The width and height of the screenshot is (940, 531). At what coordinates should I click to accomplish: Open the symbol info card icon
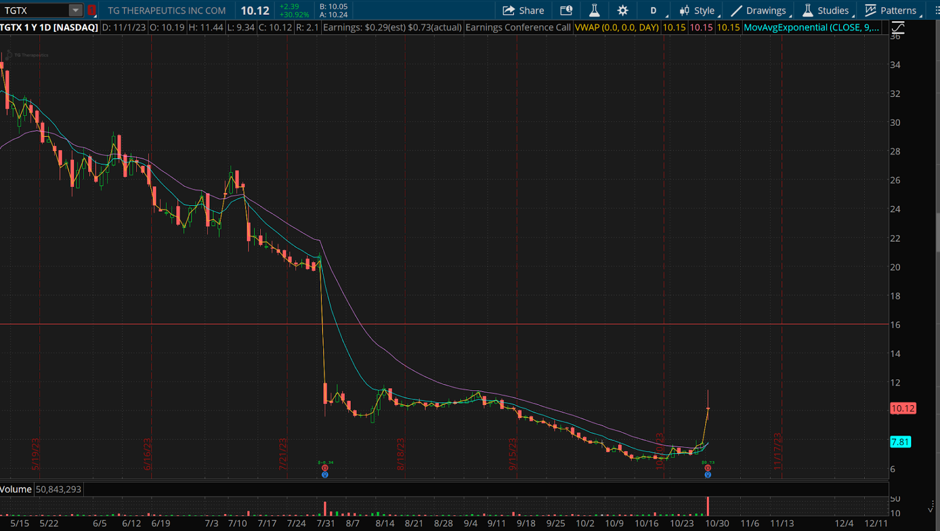click(x=566, y=11)
